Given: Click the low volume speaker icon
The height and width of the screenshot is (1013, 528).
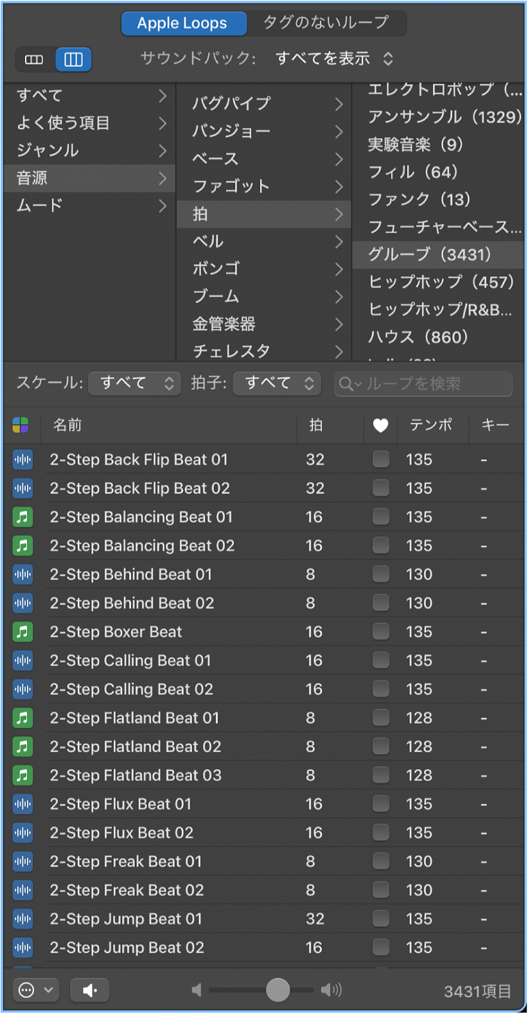Looking at the screenshot, I should coord(197,991).
